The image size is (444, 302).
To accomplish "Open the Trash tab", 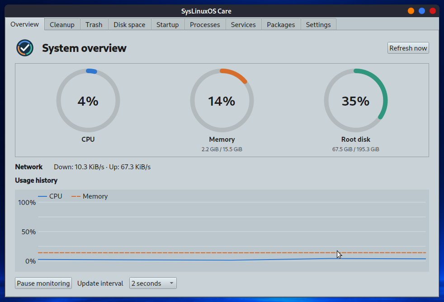I will coord(94,25).
